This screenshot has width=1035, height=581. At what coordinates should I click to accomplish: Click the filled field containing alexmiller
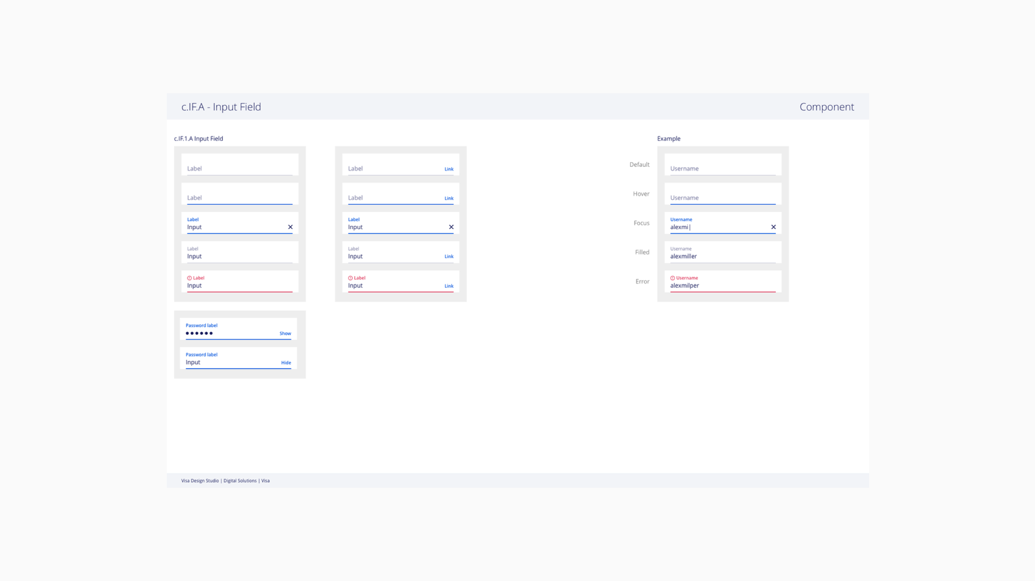click(x=723, y=252)
